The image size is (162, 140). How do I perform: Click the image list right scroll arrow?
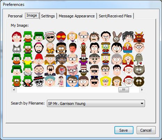(x=142, y=90)
